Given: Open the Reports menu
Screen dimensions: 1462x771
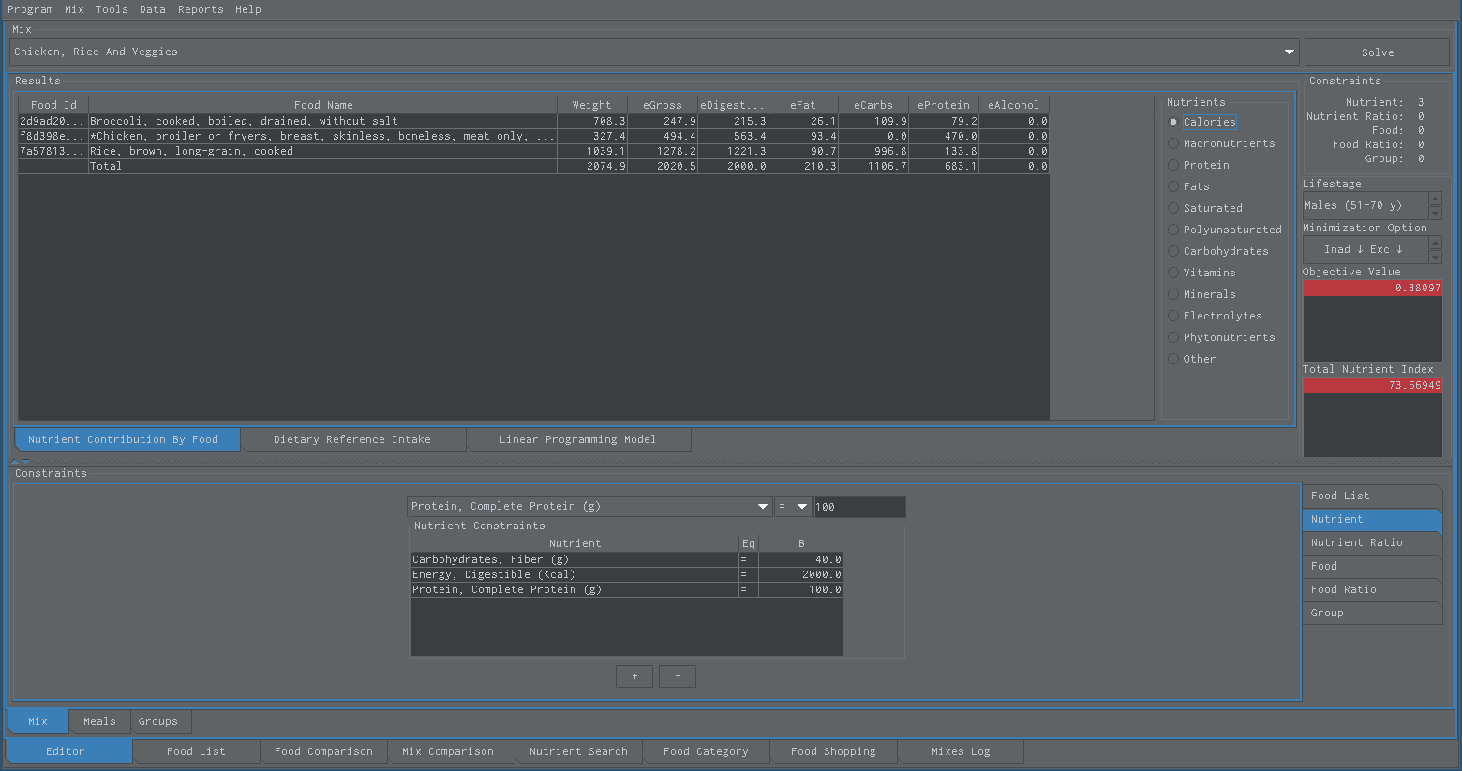Looking at the screenshot, I should click(201, 9).
